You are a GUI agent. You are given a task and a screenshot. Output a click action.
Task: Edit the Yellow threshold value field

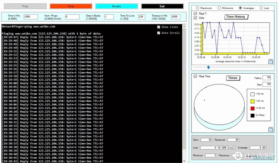pyautogui.click(x=266, y=78)
